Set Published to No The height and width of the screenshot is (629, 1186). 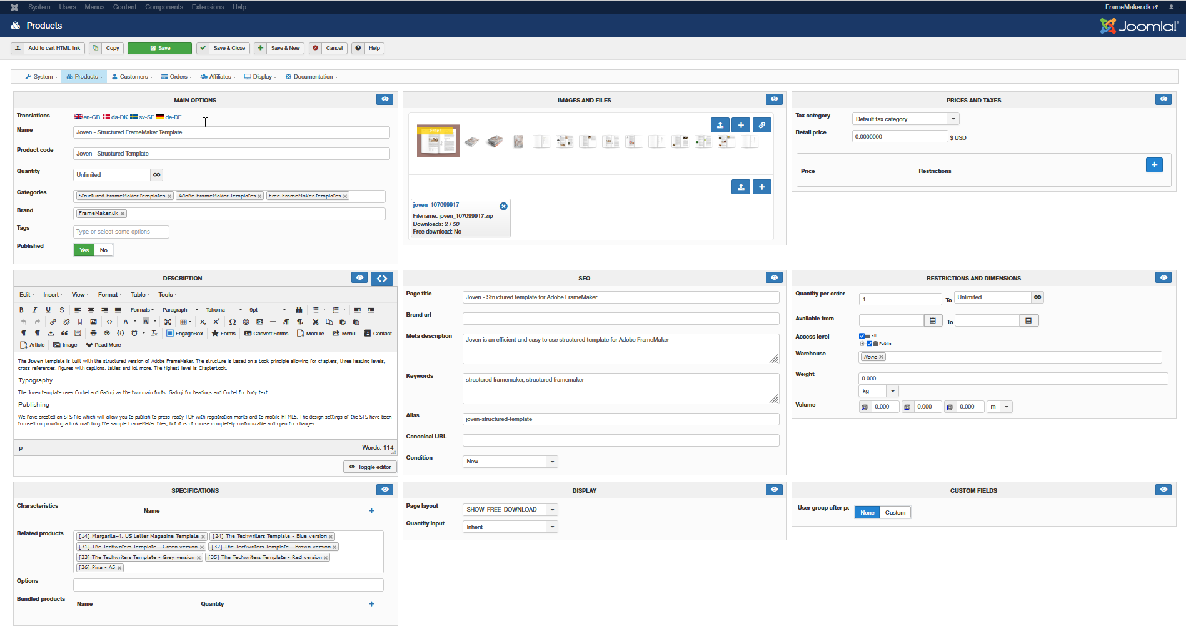click(x=104, y=250)
